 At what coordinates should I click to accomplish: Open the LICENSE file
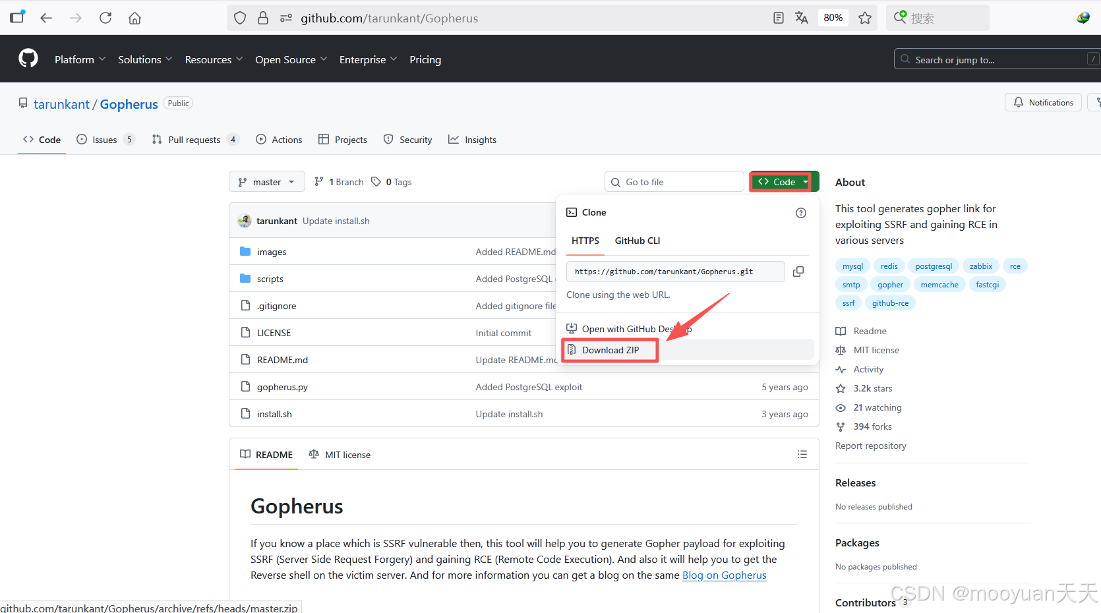274,333
